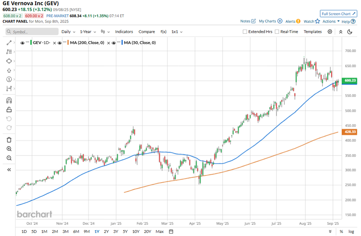Open the candlestick chart type dropdown
Viewport: 361px width, 236px height.
[x=105, y=32]
